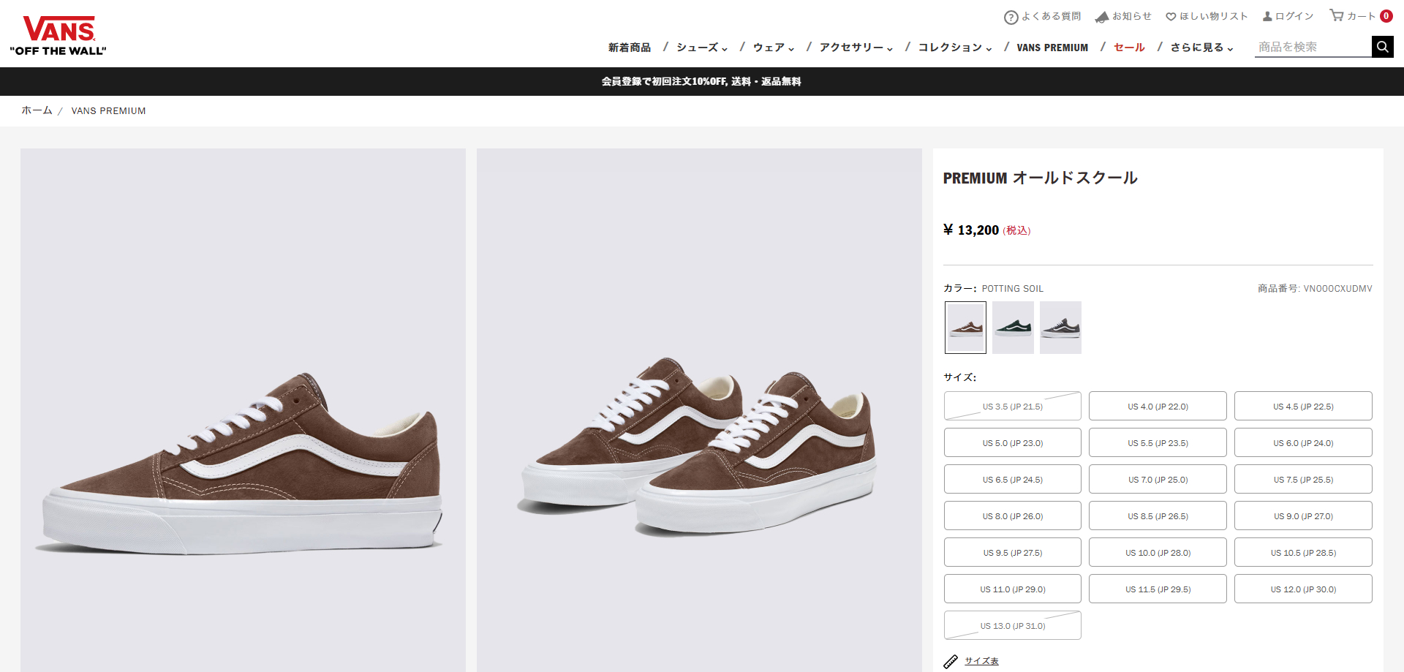Image resolution: width=1404 pixels, height=672 pixels.
Task: Open VANS PREMIUM nav item
Action: click(x=1052, y=48)
